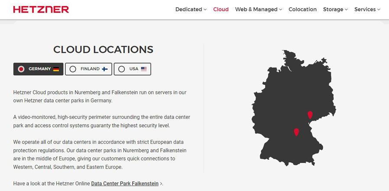The image size is (389, 191).
Task: Open the Storage menu
Action: [x=335, y=10]
